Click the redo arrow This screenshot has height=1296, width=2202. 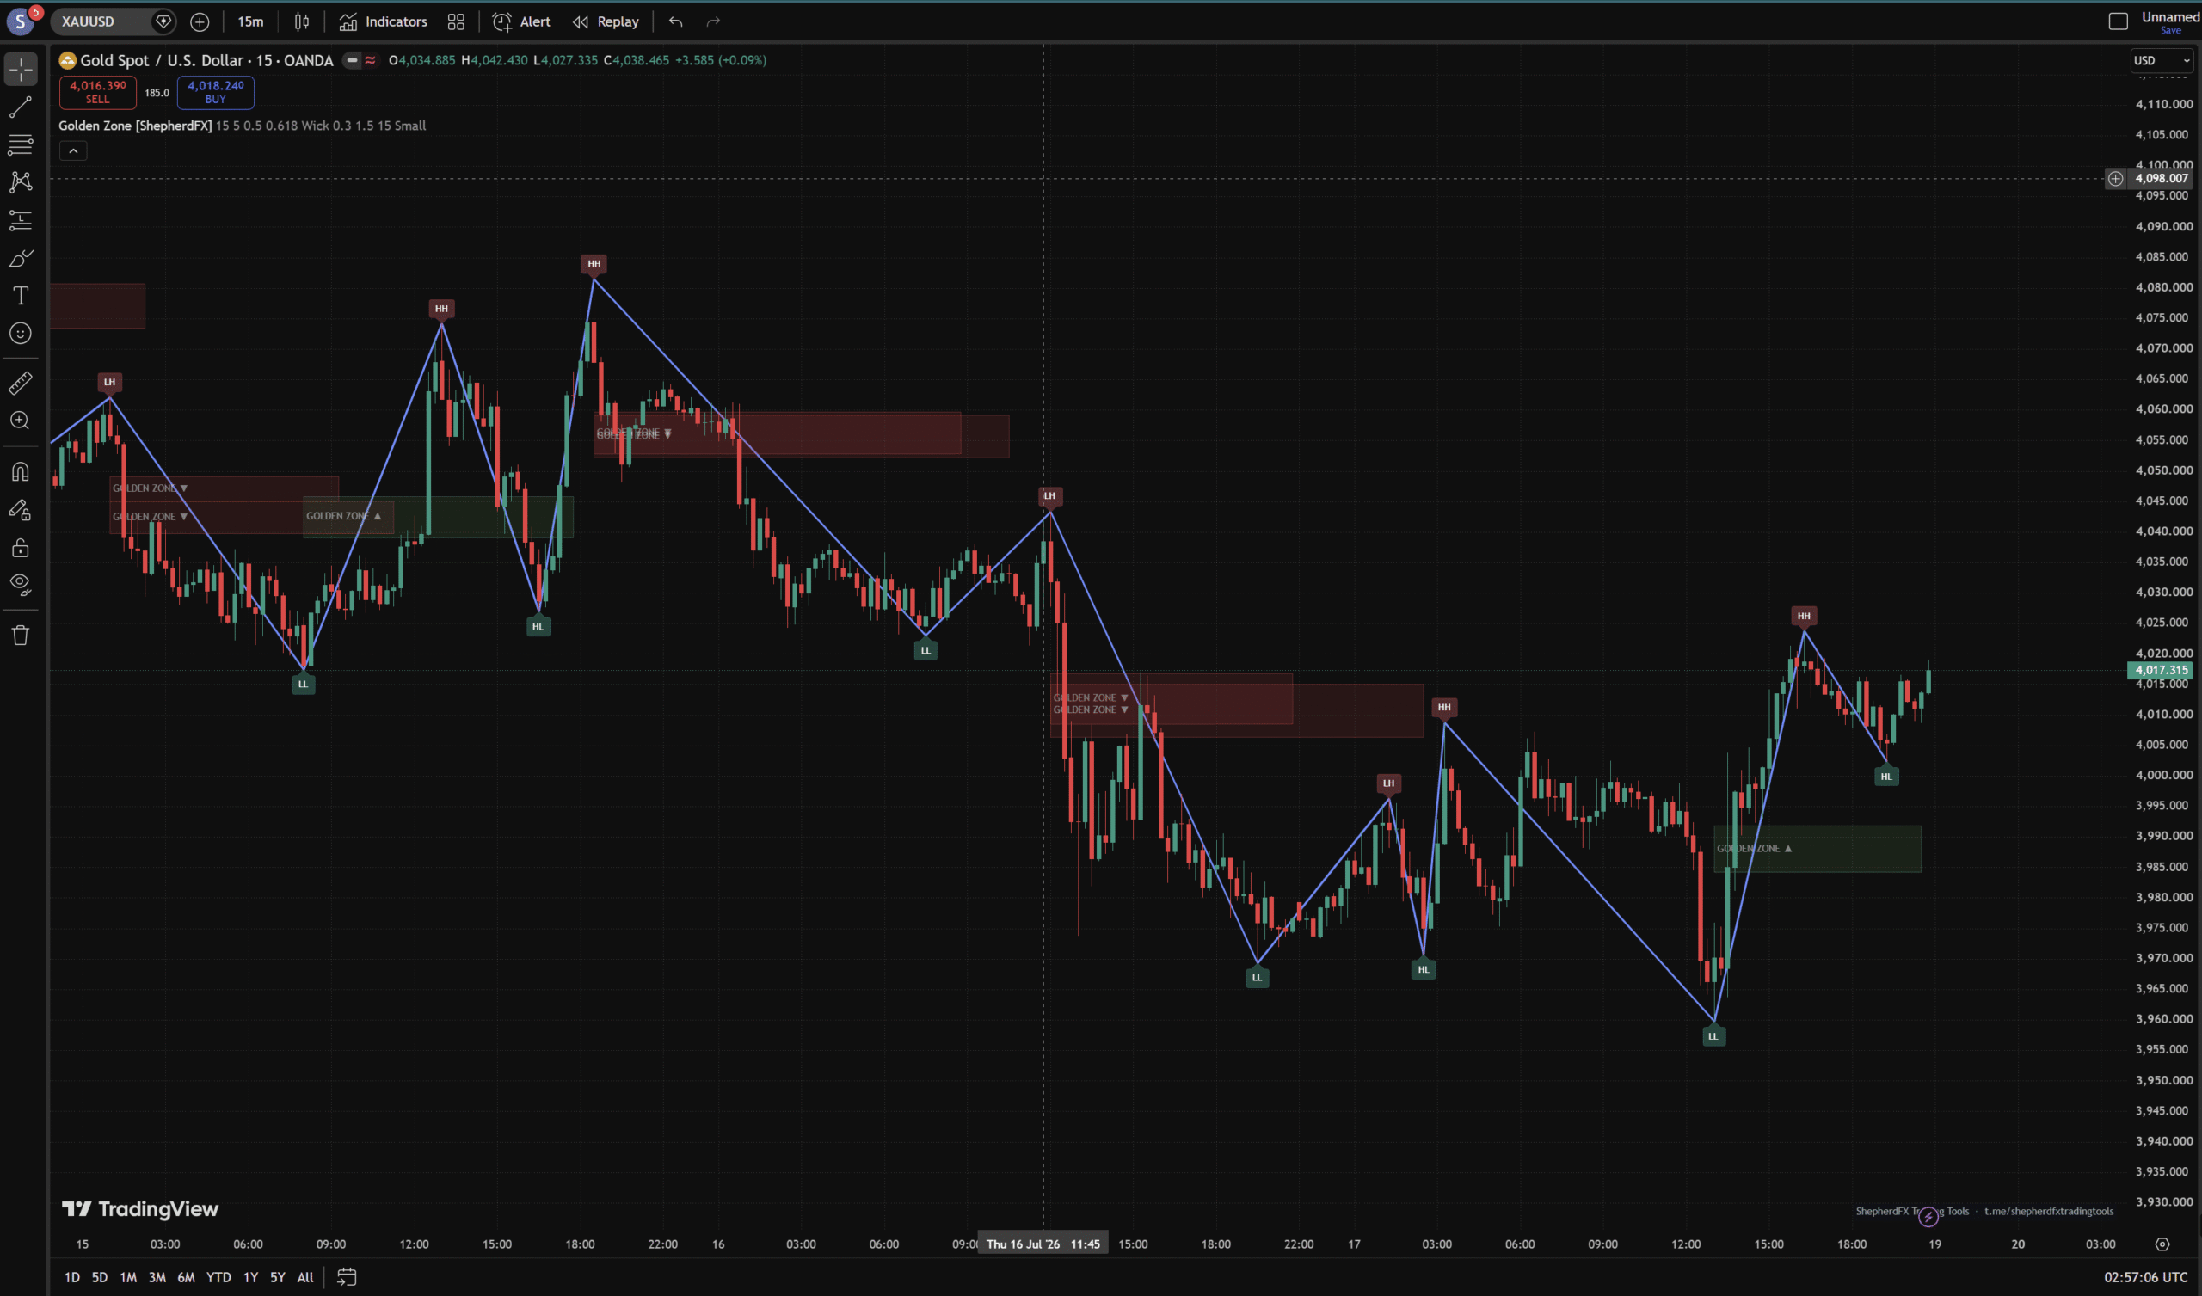click(713, 21)
